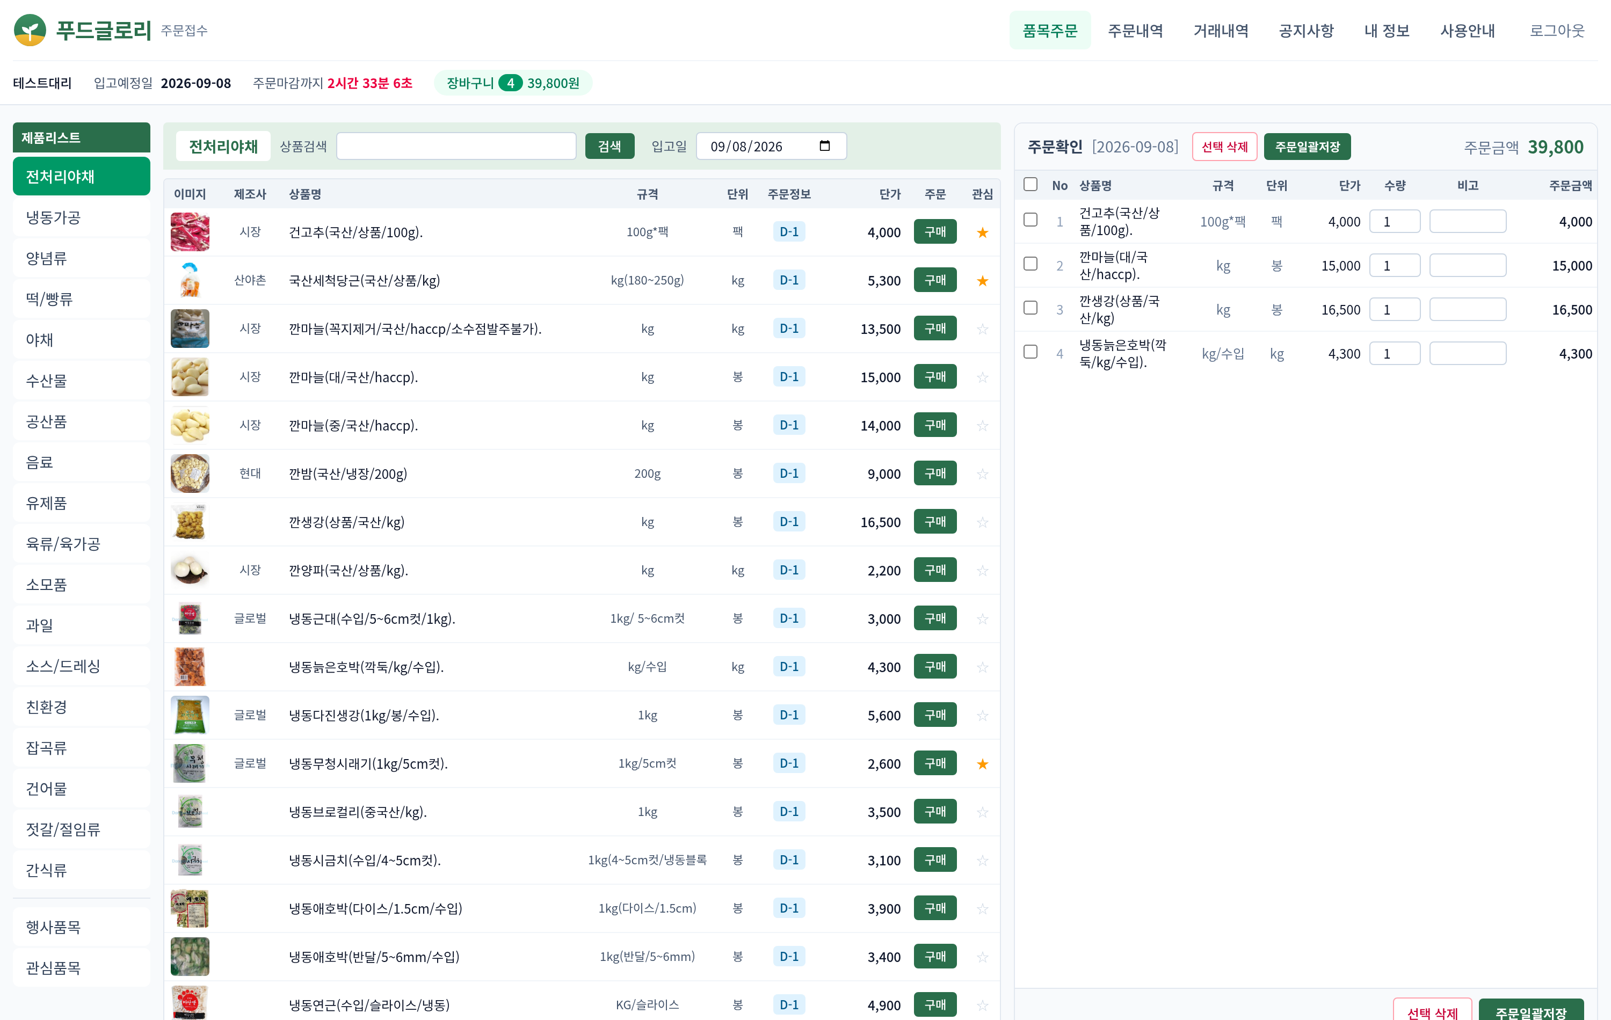Star the 냉동시금치 row
Viewport: 1611px width, 1020px height.
[x=982, y=860]
